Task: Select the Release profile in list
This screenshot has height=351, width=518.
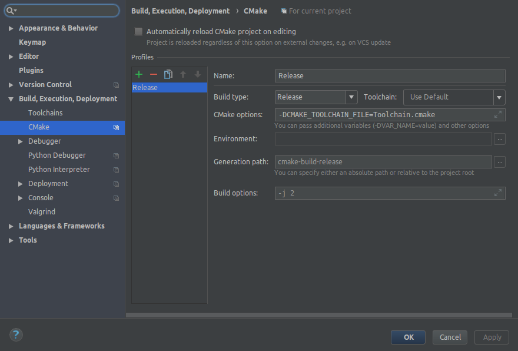Action: (x=170, y=88)
